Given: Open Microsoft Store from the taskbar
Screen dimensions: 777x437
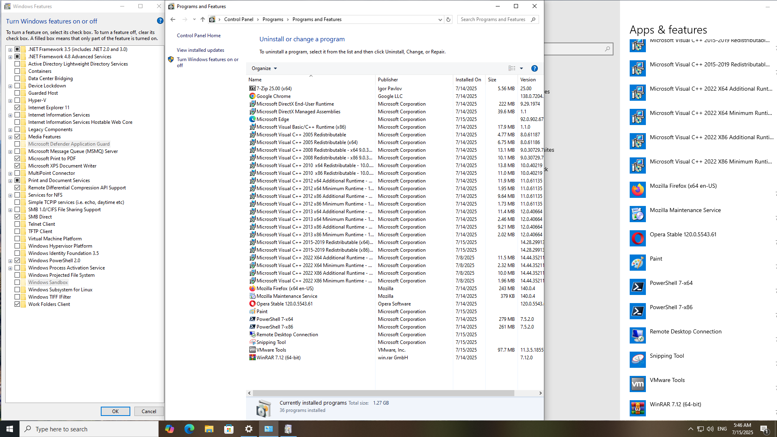Looking at the screenshot, I should [229, 429].
